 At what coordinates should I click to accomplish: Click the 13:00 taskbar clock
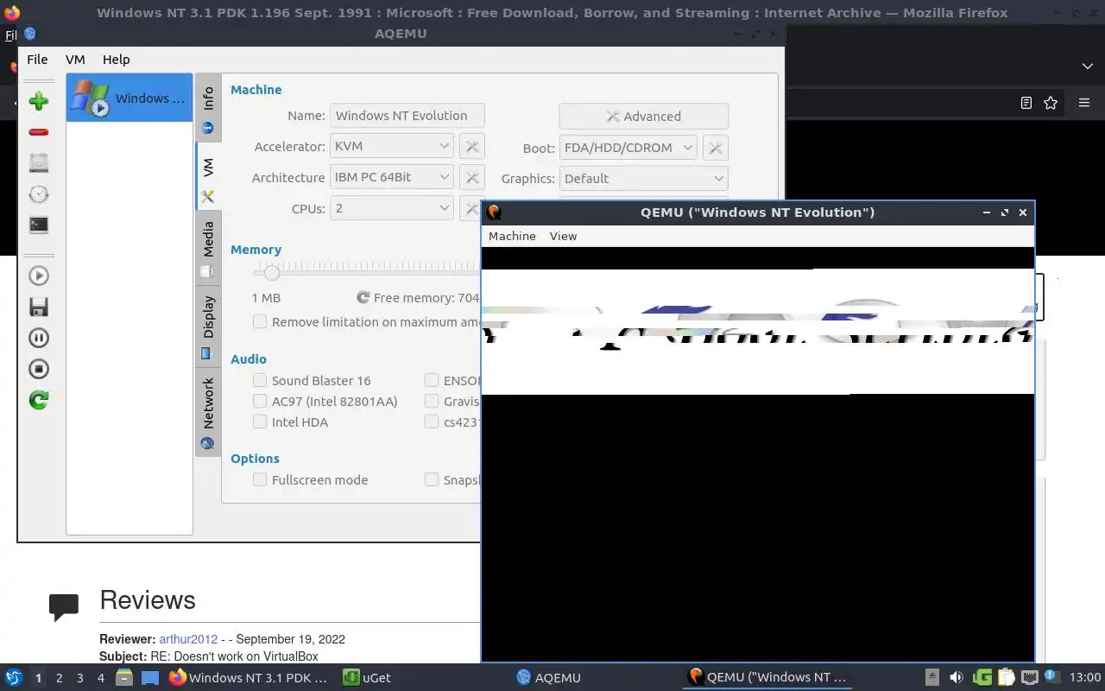[1085, 677]
